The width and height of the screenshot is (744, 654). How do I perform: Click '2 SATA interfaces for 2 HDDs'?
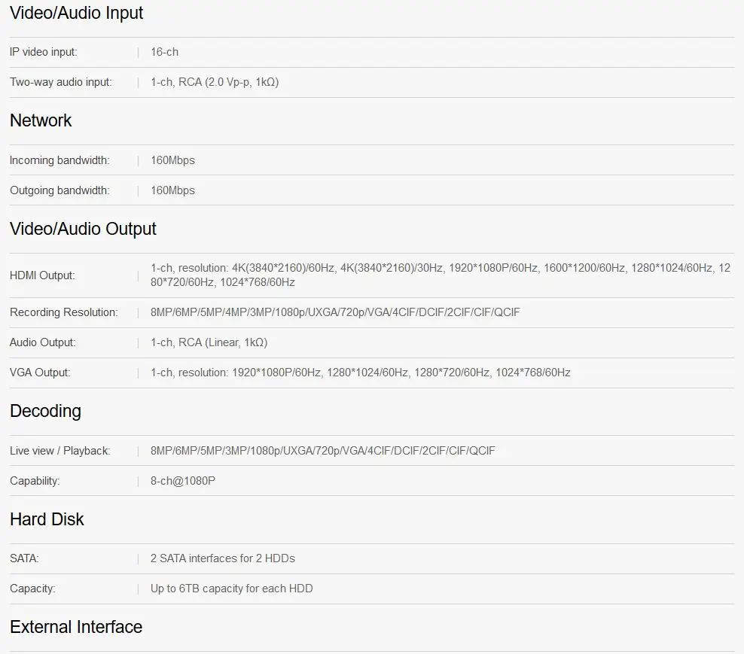point(223,558)
